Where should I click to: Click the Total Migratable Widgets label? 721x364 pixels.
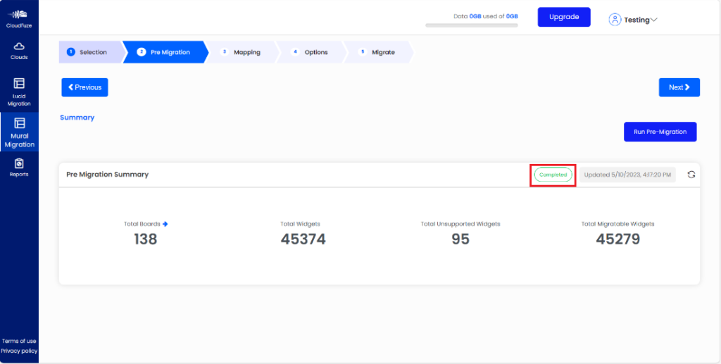click(x=617, y=224)
